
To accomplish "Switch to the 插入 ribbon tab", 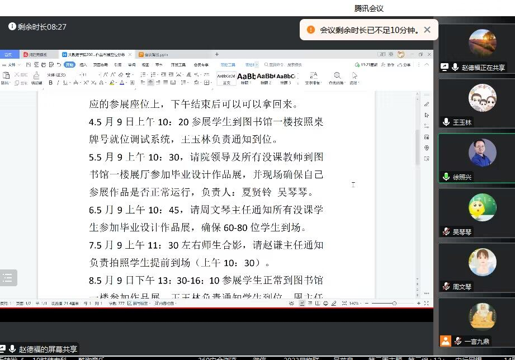I will (x=83, y=65).
